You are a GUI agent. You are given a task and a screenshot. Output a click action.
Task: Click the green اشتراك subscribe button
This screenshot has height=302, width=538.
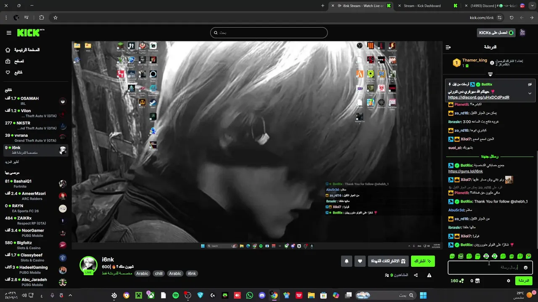point(423,261)
